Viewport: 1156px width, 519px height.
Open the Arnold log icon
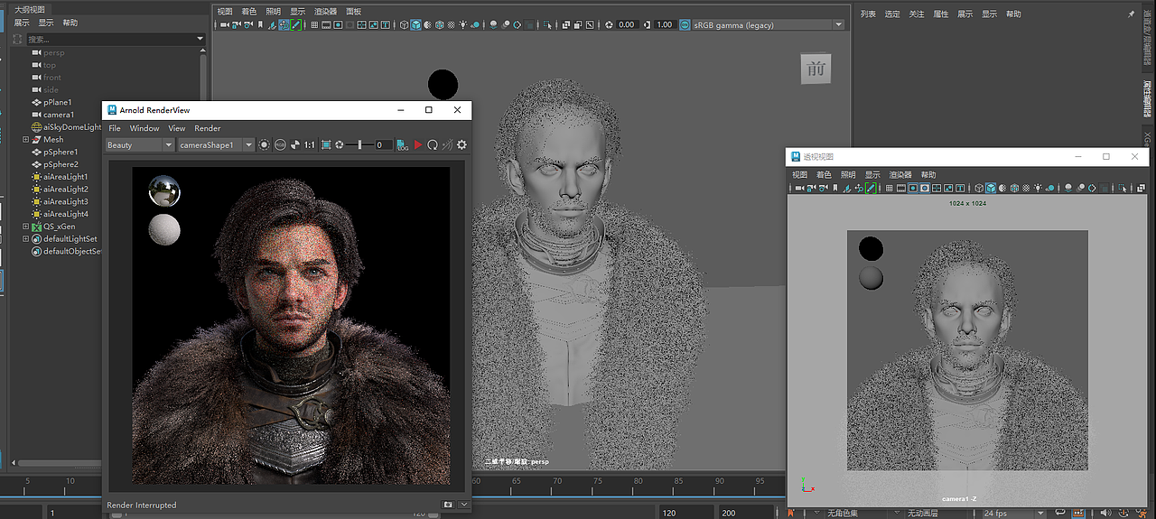pos(403,144)
